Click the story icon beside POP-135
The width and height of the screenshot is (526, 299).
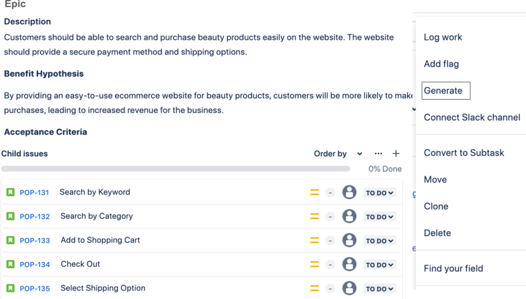pyautogui.click(x=10, y=289)
